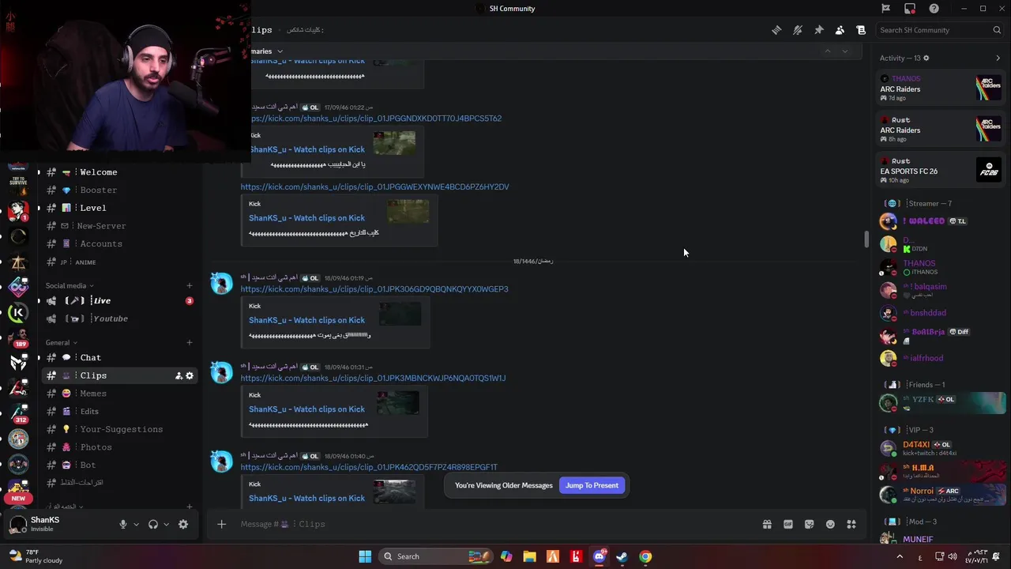Add channel to General category
Viewport: 1011px width, 569px height.
click(190, 343)
